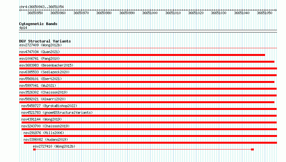Viewport: 286px width, 162px height.
Task: Click left red end block of esv2727410 feature
Action: tap(34, 149)
